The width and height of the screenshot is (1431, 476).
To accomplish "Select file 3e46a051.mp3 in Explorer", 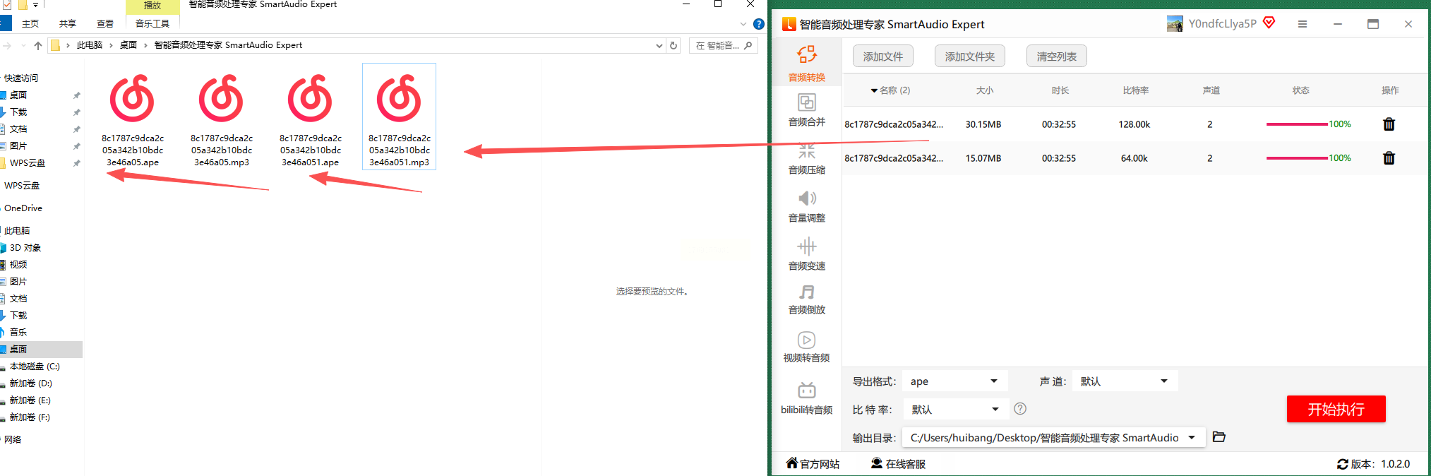I will pos(399,117).
